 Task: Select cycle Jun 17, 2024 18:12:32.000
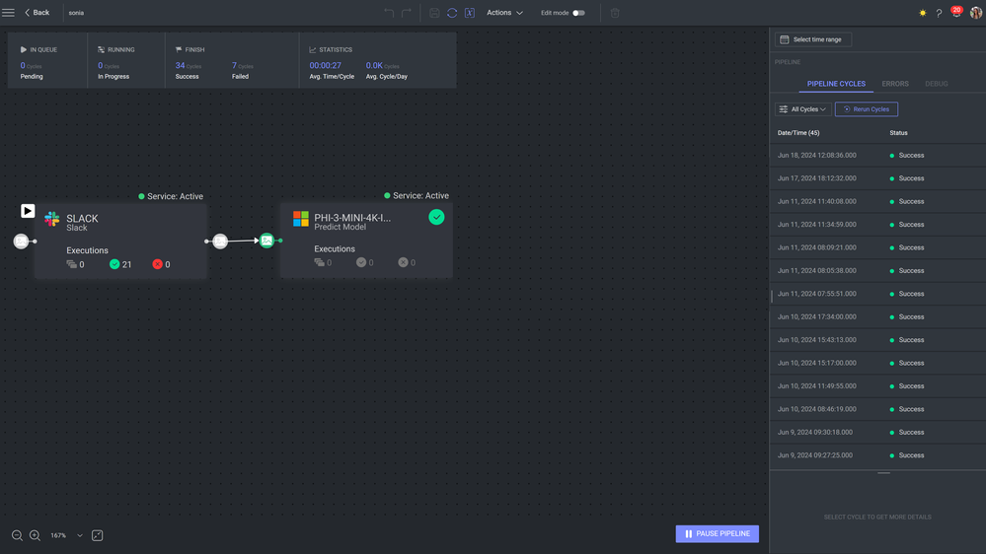pyautogui.click(x=877, y=178)
